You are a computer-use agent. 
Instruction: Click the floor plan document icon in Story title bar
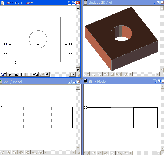point(2,3)
